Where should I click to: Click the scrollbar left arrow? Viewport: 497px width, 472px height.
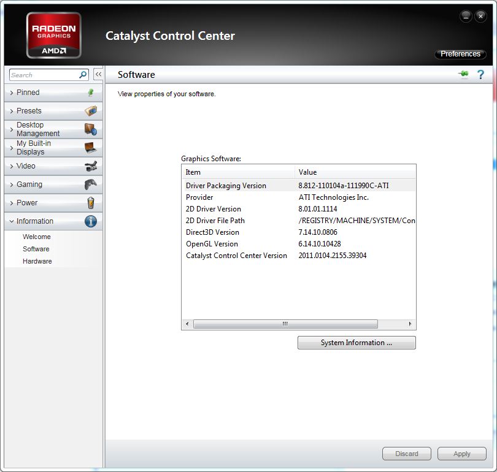[x=187, y=324]
